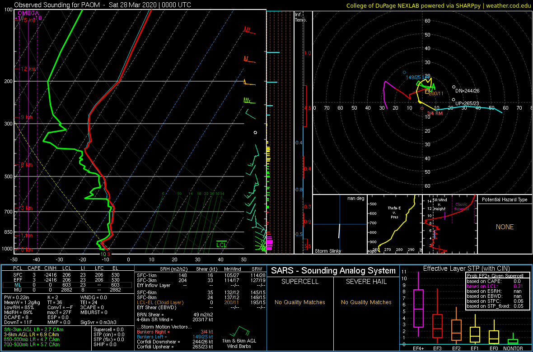Click the Bunkers Left storm motion entry
Viewport: 533px width, 352px height.
pos(174,337)
